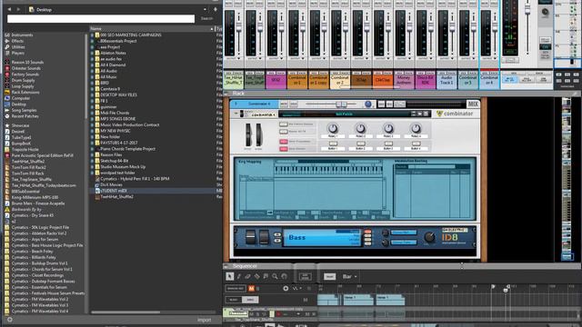Select the arrow Selection tool in sequencer

coord(230,276)
